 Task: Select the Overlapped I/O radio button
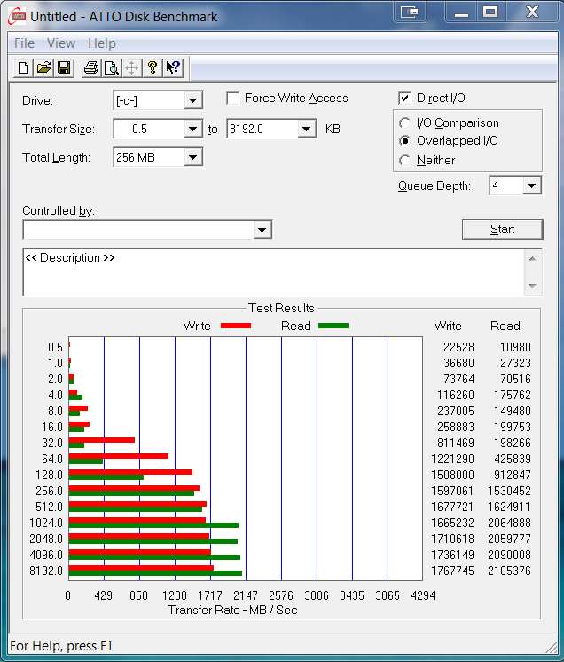[x=405, y=140]
